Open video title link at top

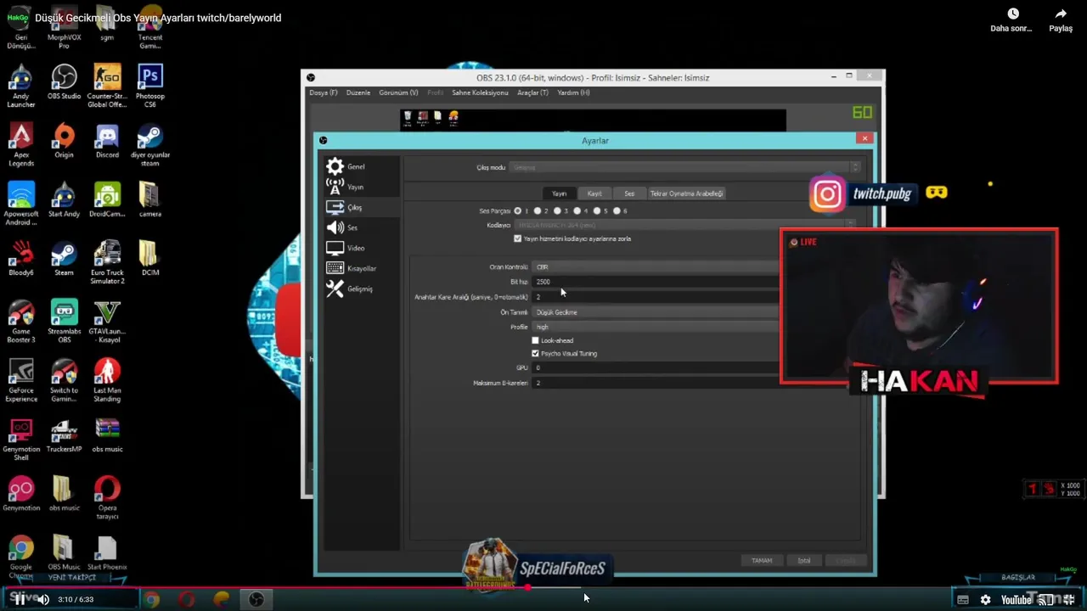(158, 18)
